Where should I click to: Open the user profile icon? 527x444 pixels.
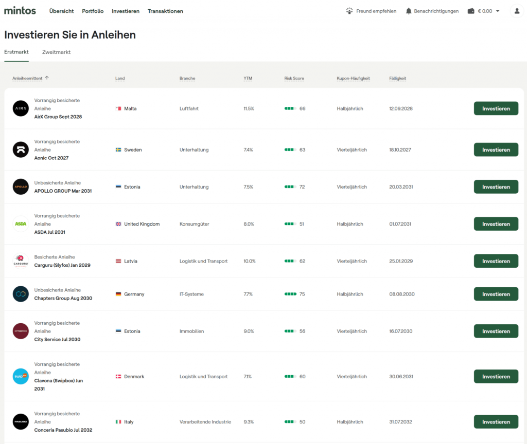tap(517, 11)
